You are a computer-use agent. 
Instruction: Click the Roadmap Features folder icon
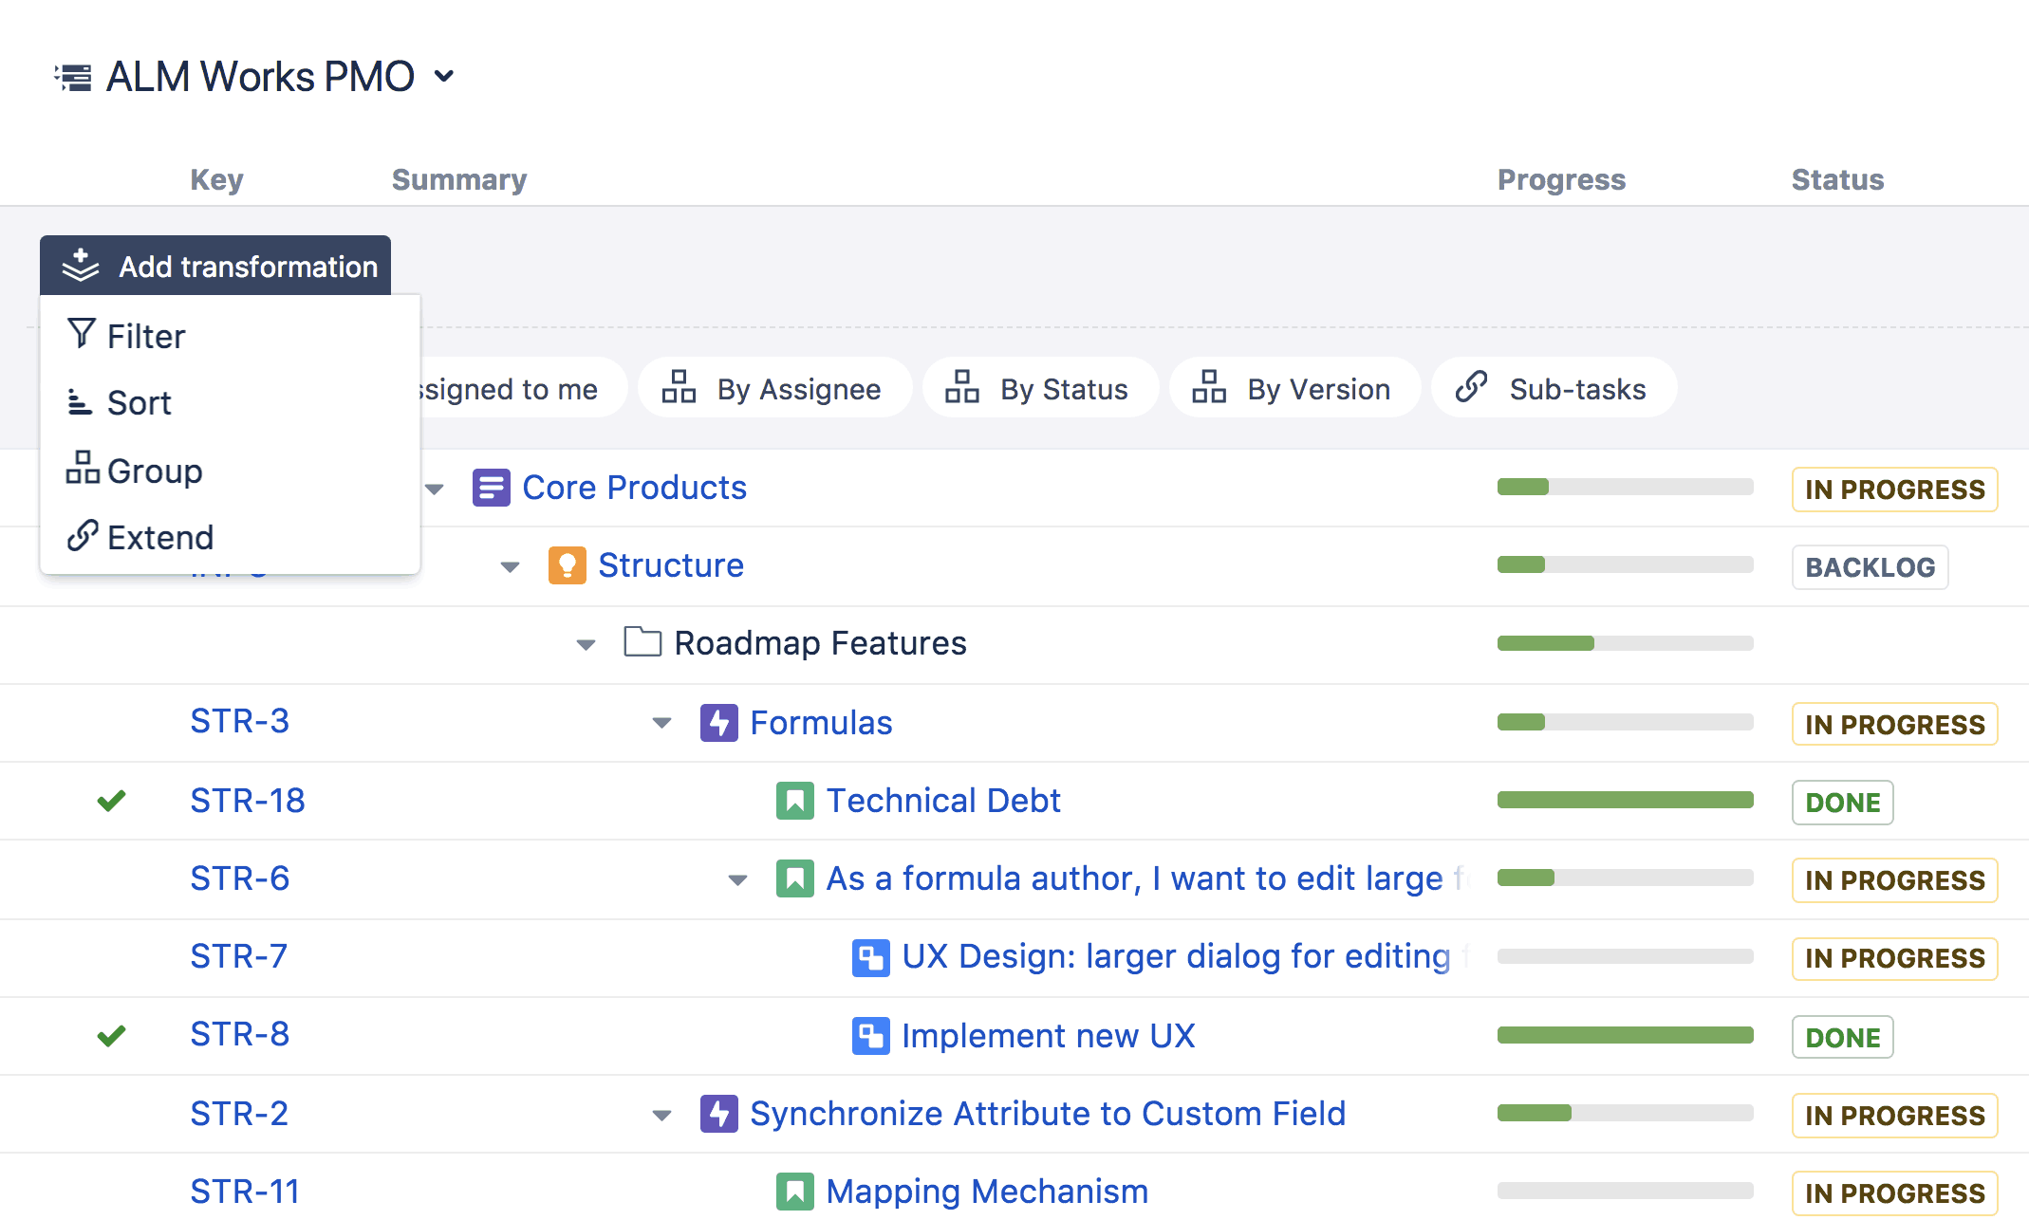point(642,642)
